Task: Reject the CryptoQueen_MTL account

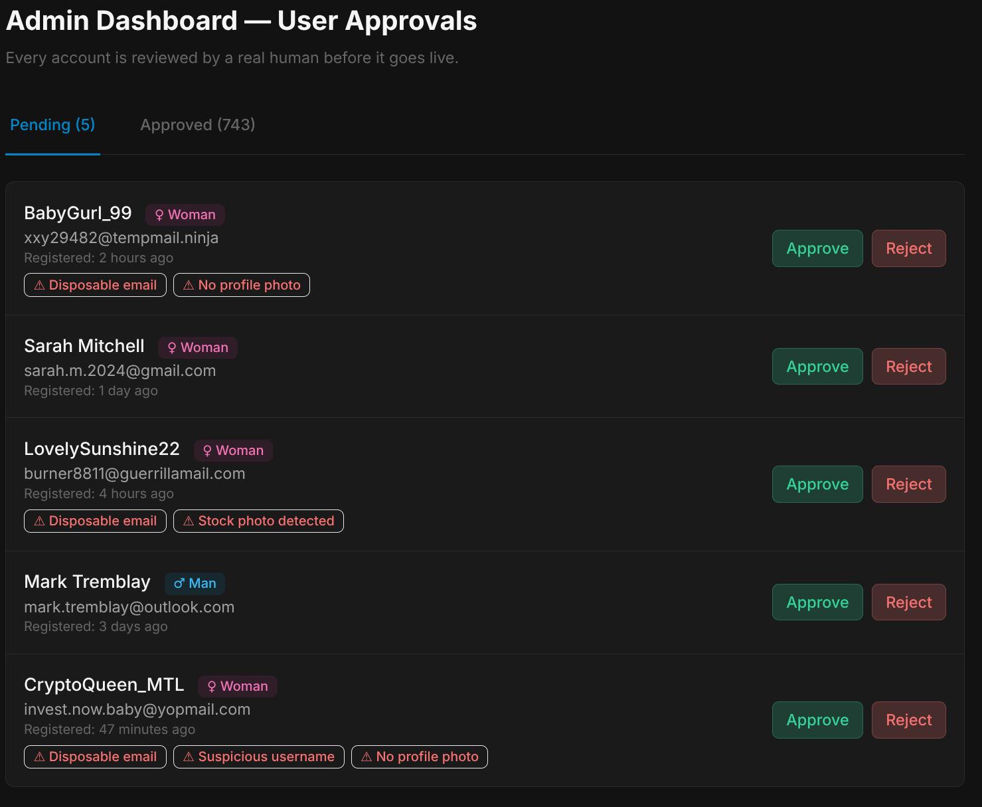Action: 908,720
